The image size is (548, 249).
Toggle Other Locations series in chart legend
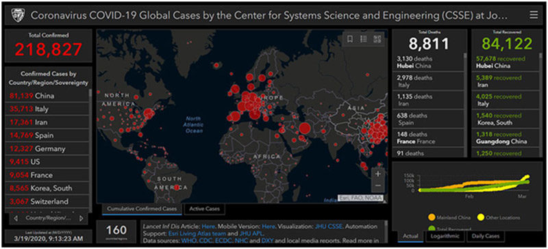coord(498,218)
